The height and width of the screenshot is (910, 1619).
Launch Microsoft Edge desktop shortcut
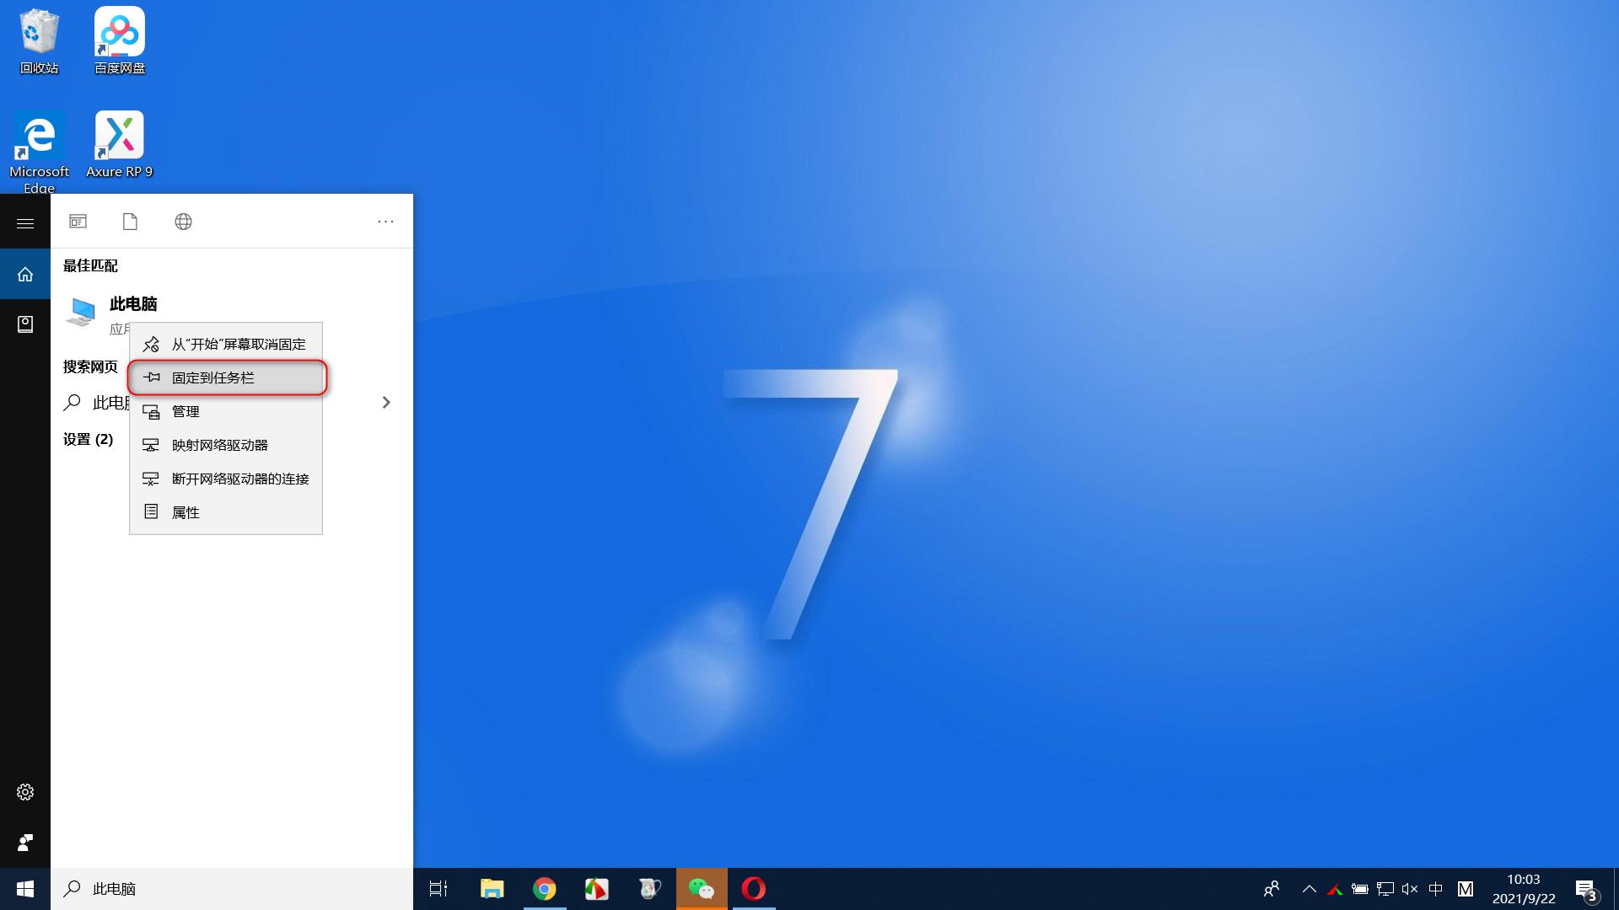[39, 152]
